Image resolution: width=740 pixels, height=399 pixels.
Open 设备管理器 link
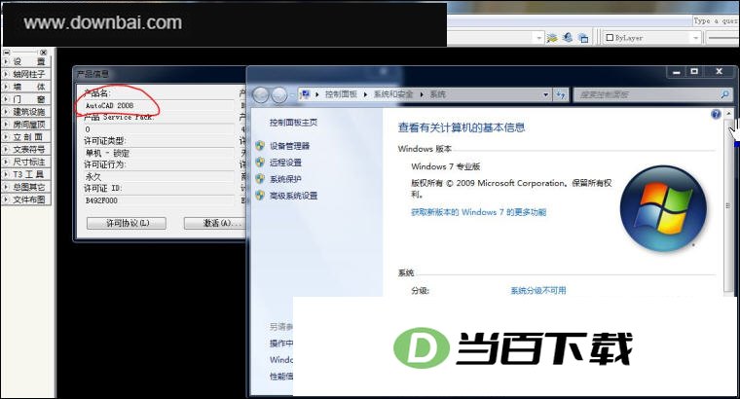[x=289, y=146]
